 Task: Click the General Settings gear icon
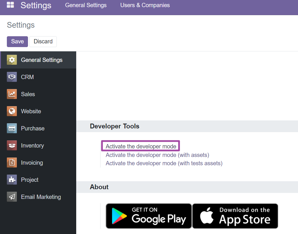12,60
